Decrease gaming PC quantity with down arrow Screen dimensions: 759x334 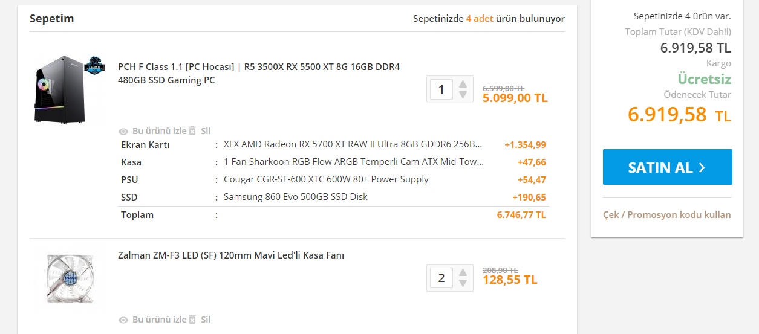pyautogui.click(x=463, y=95)
